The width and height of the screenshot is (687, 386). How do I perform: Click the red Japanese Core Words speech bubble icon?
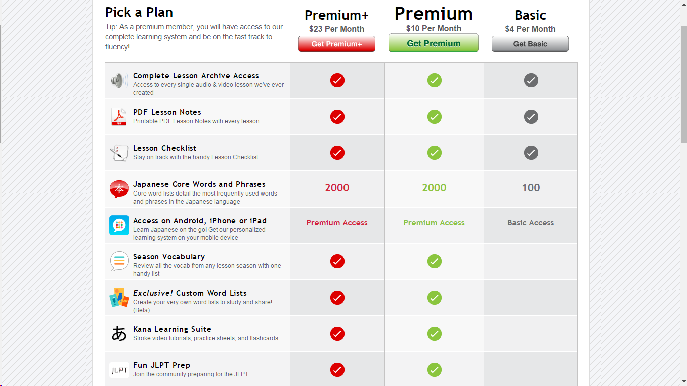(119, 189)
